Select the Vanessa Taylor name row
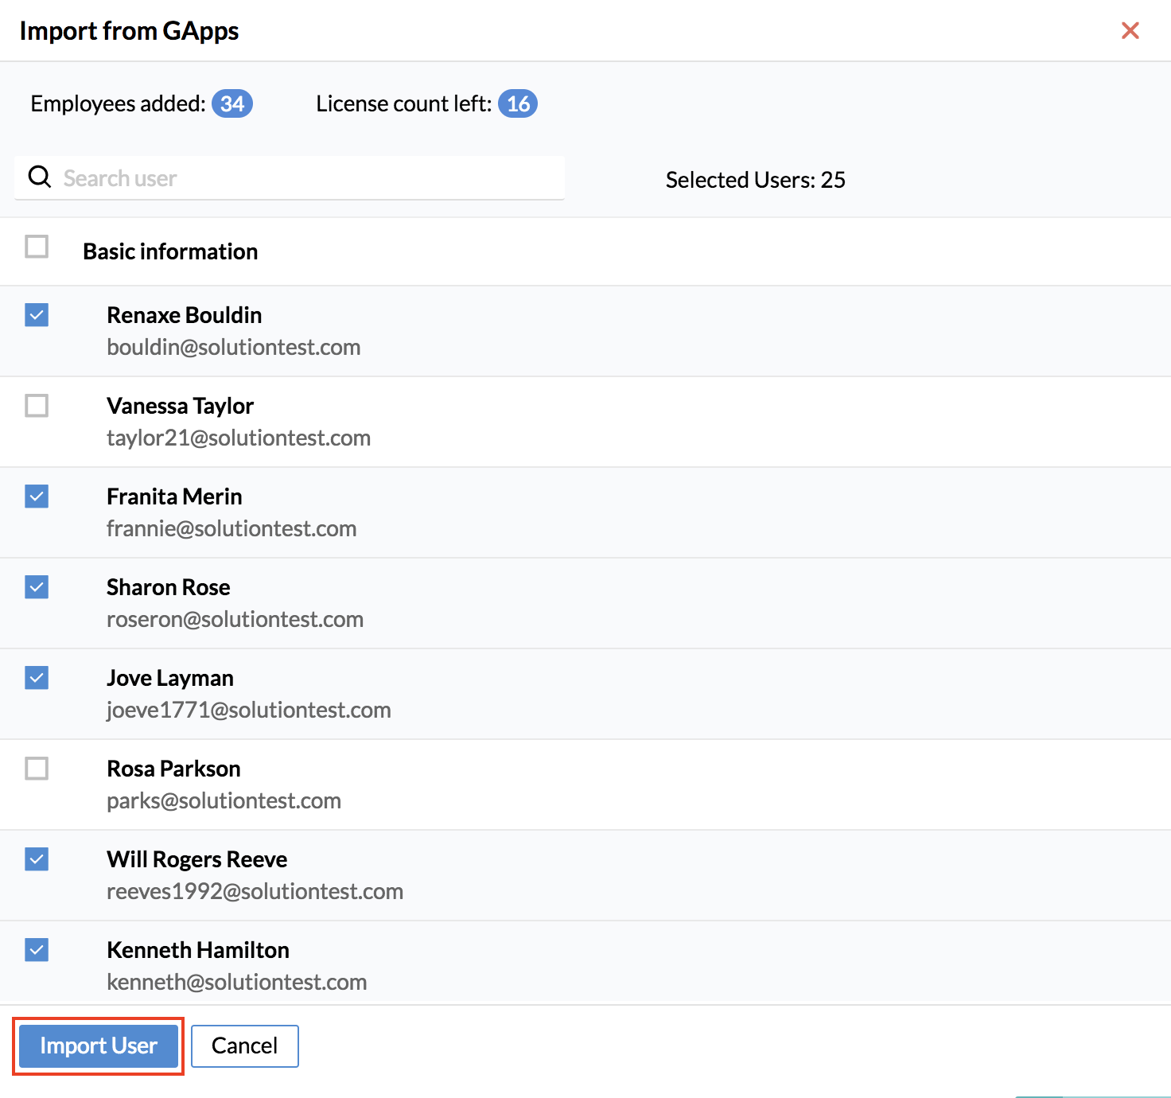The width and height of the screenshot is (1171, 1098). coord(180,406)
